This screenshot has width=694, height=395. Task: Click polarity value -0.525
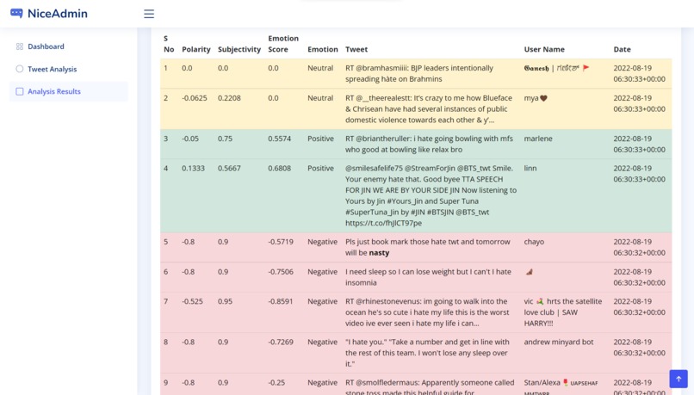[193, 301]
